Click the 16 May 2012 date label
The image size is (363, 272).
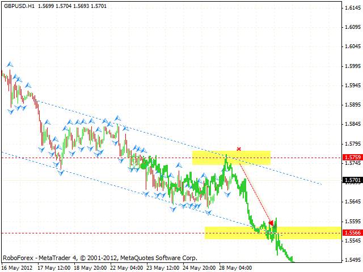pos(17,267)
